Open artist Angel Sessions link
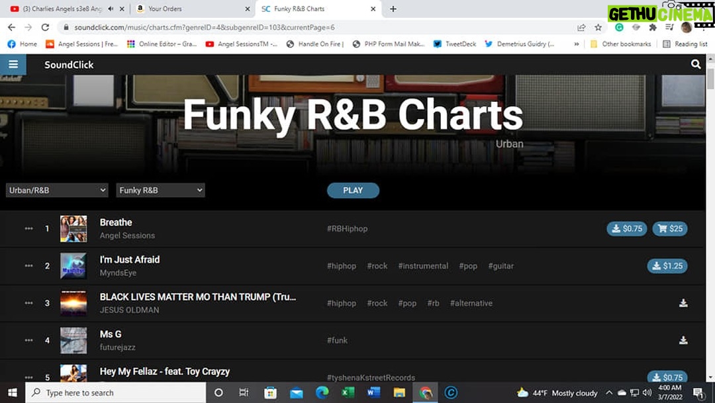 click(127, 235)
